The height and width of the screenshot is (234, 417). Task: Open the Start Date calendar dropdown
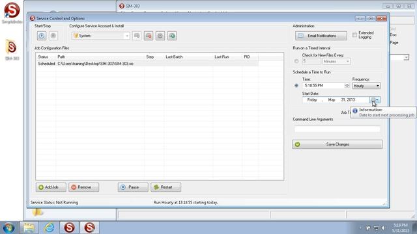375,99
